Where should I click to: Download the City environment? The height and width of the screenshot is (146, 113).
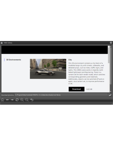point(77,89)
